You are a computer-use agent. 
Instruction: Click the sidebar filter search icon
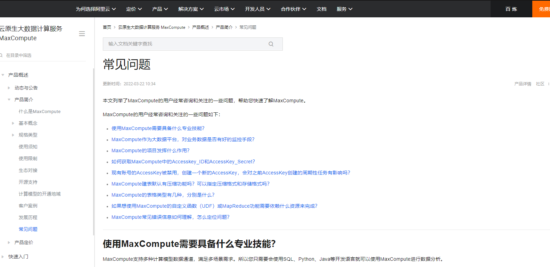pos(1,55)
